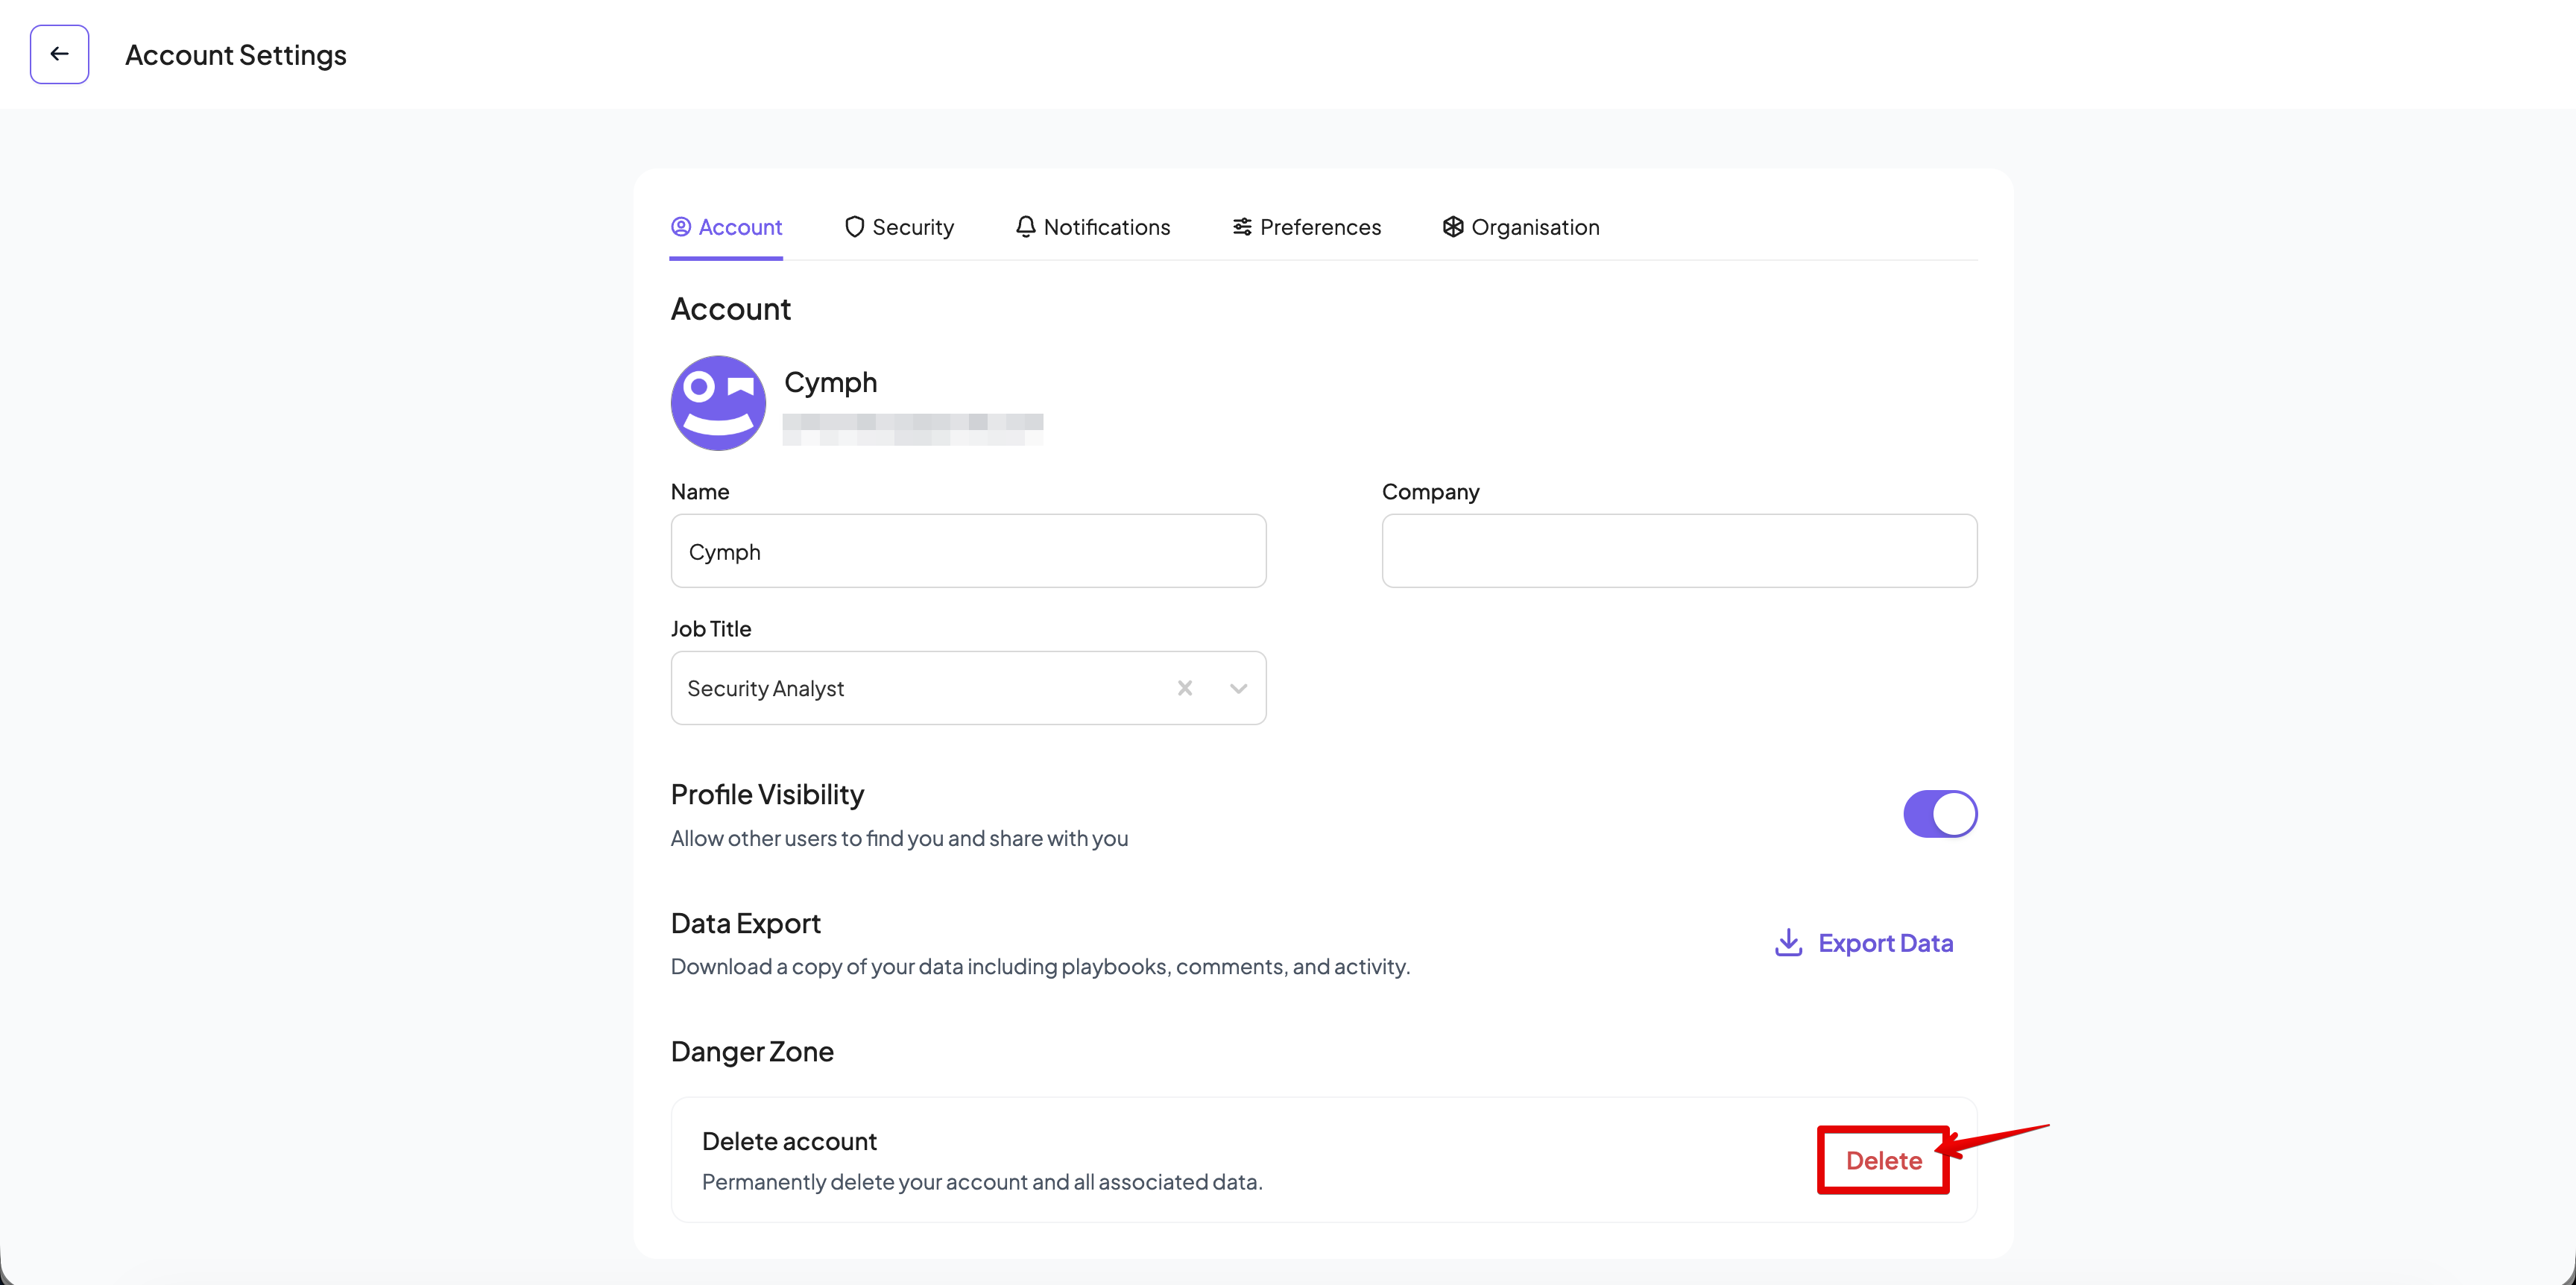Click the Organisation tab icon

1453,227
